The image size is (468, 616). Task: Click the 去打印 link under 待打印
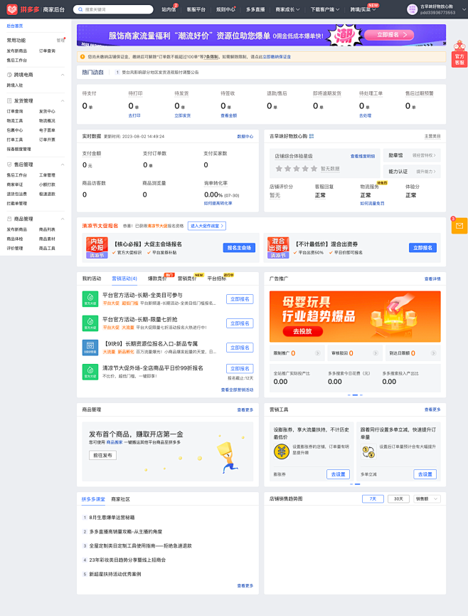(134, 115)
